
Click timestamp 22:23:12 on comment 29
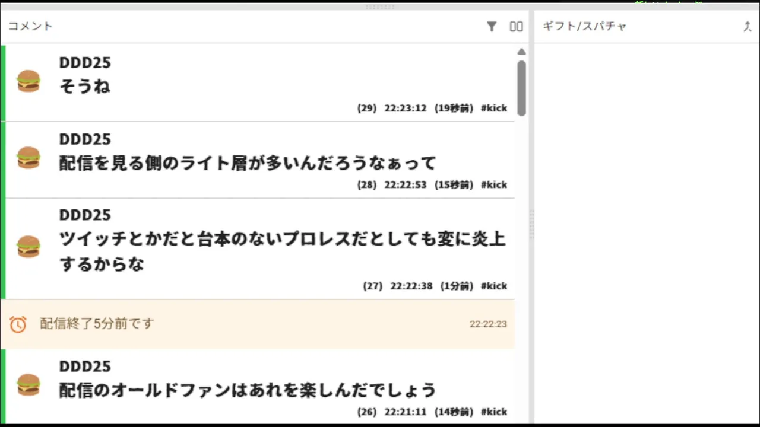click(x=406, y=108)
